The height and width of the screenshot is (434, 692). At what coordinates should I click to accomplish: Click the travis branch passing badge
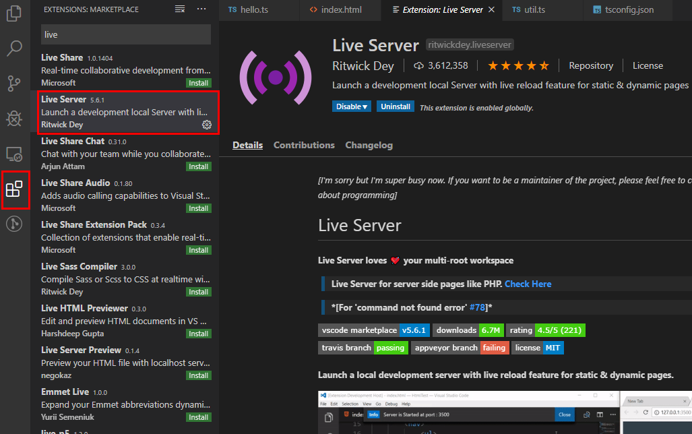tap(363, 348)
